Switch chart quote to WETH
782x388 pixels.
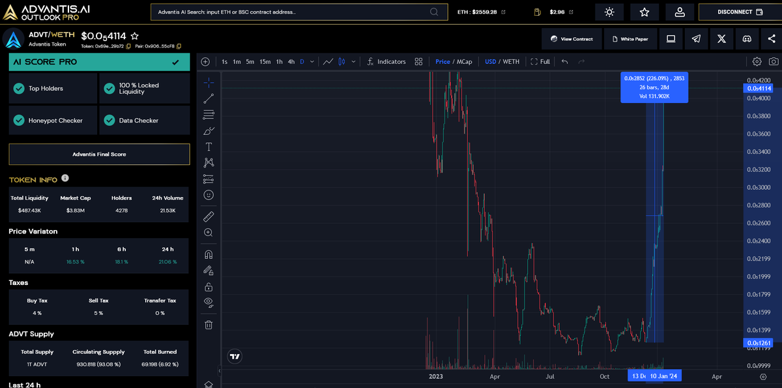(511, 62)
